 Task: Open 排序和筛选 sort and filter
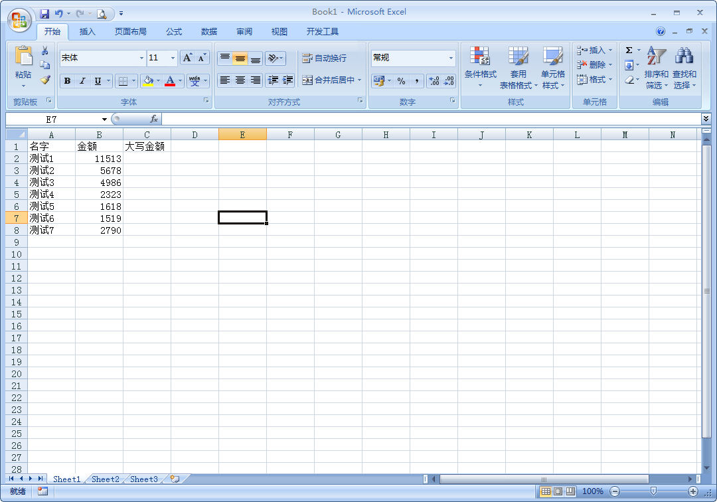[x=656, y=67]
